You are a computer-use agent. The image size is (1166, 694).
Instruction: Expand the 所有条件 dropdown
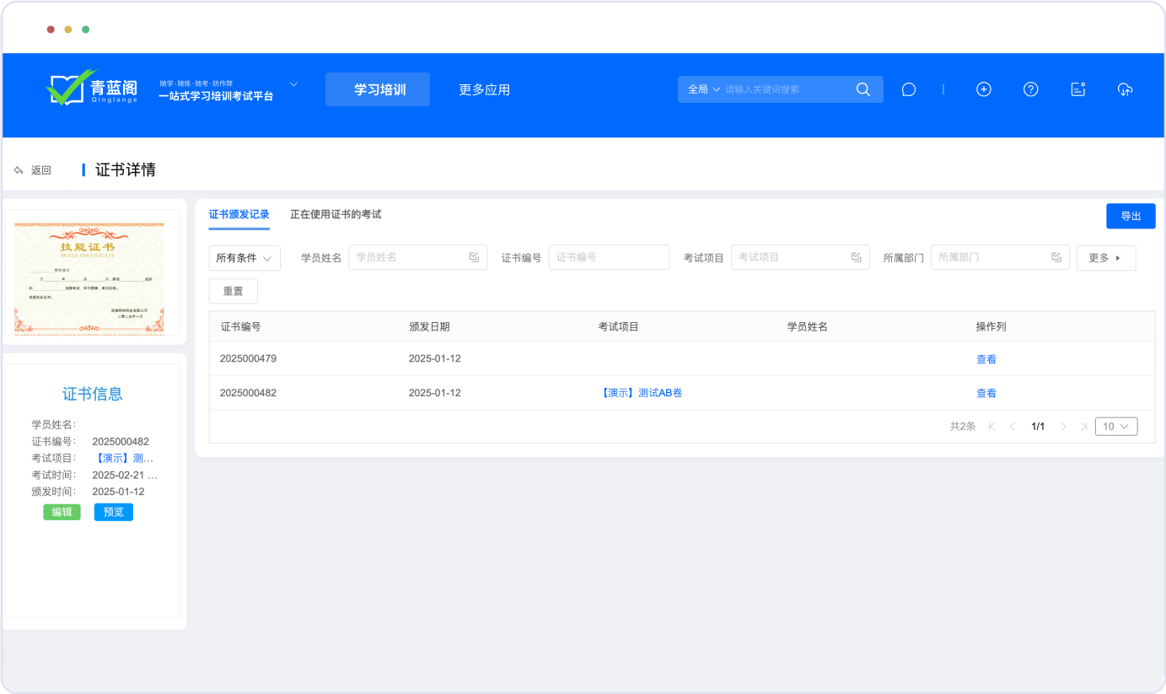click(244, 258)
